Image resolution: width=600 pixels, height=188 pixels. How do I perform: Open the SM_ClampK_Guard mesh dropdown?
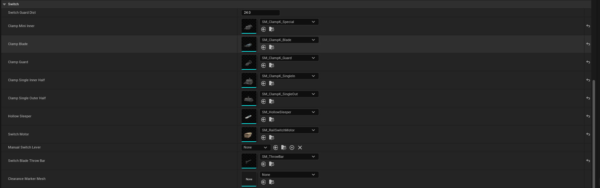point(289,58)
